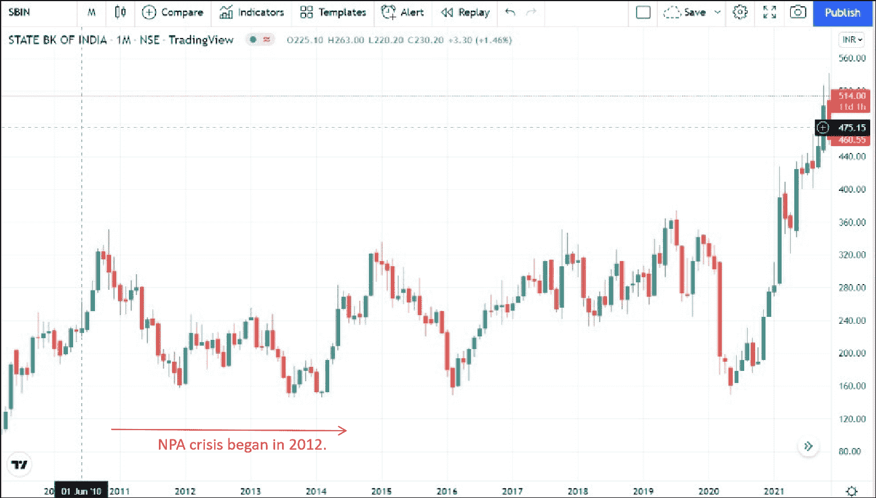Toggle the market status indicator pill
This screenshot has height=498, width=876.
coord(260,40)
